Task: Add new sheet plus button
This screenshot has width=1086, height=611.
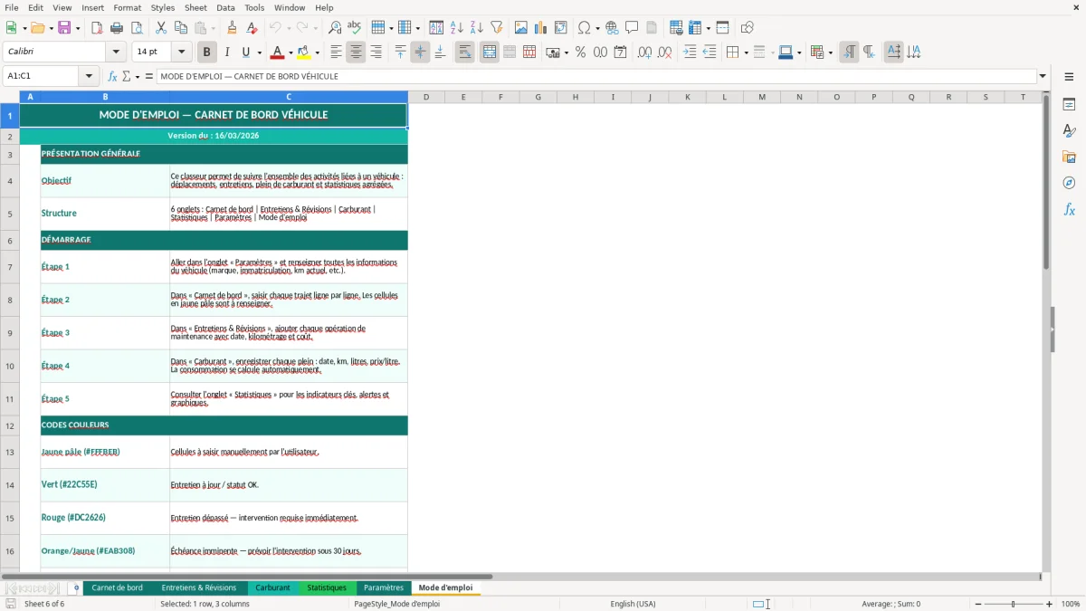Action: (76, 587)
